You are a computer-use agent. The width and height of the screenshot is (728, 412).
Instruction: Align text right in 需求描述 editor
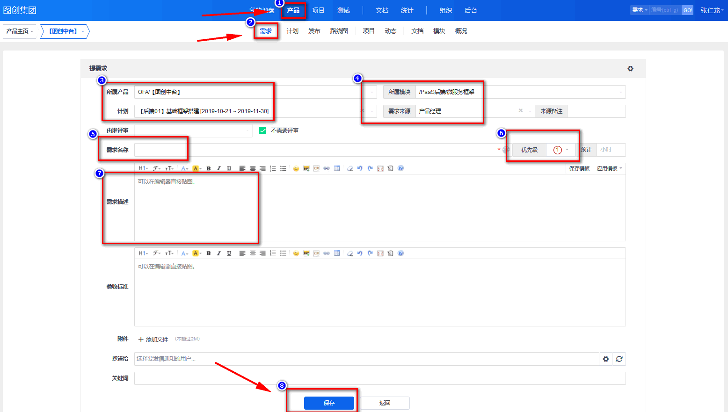[262, 168]
